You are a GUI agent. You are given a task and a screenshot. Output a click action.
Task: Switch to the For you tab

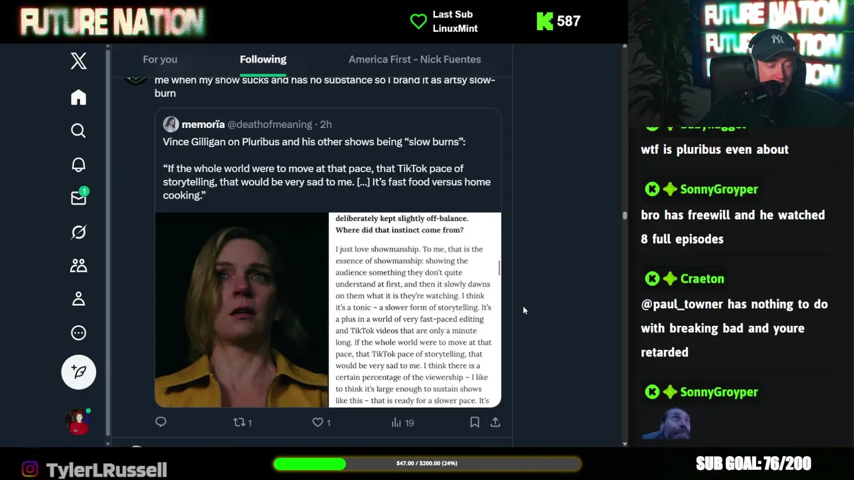(160, 59)
